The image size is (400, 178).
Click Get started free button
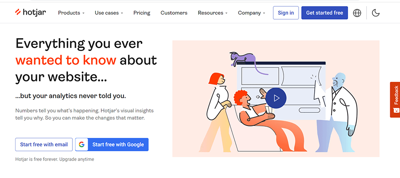[324, 13]
